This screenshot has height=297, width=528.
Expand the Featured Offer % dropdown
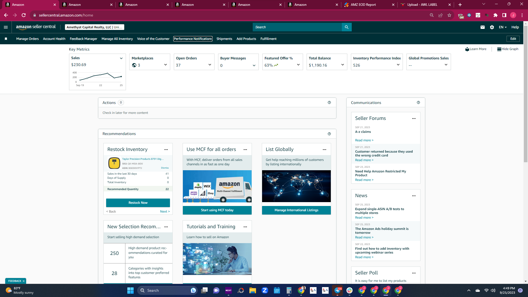point(298,65)
